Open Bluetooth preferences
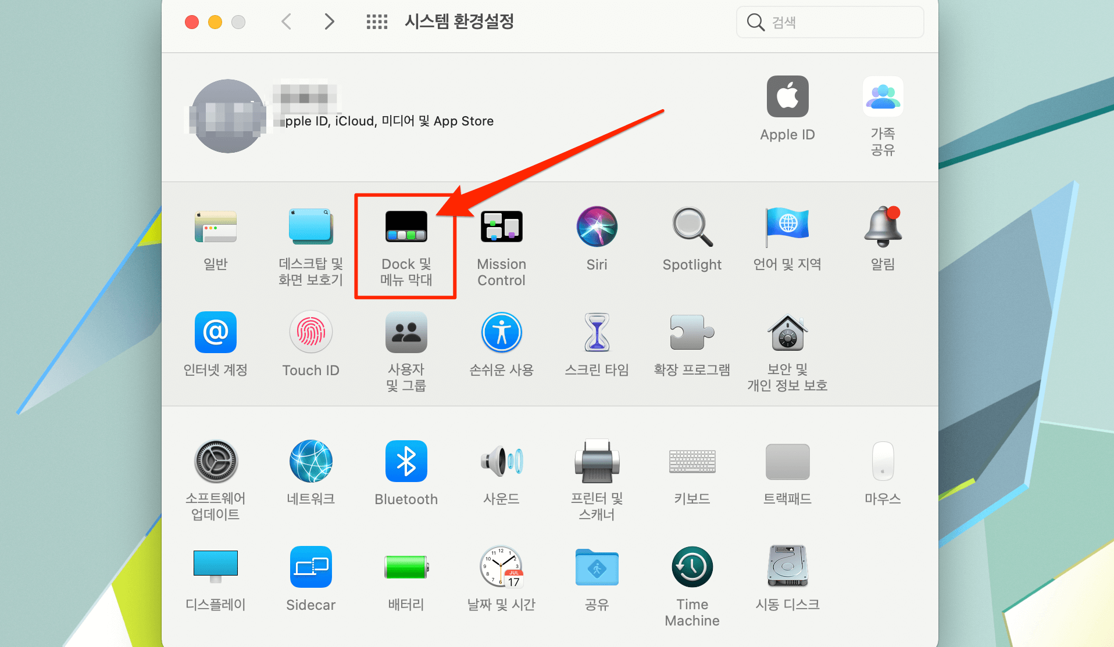The height and width of the screenshot is (647, 1114). click(x=406, y=462)
